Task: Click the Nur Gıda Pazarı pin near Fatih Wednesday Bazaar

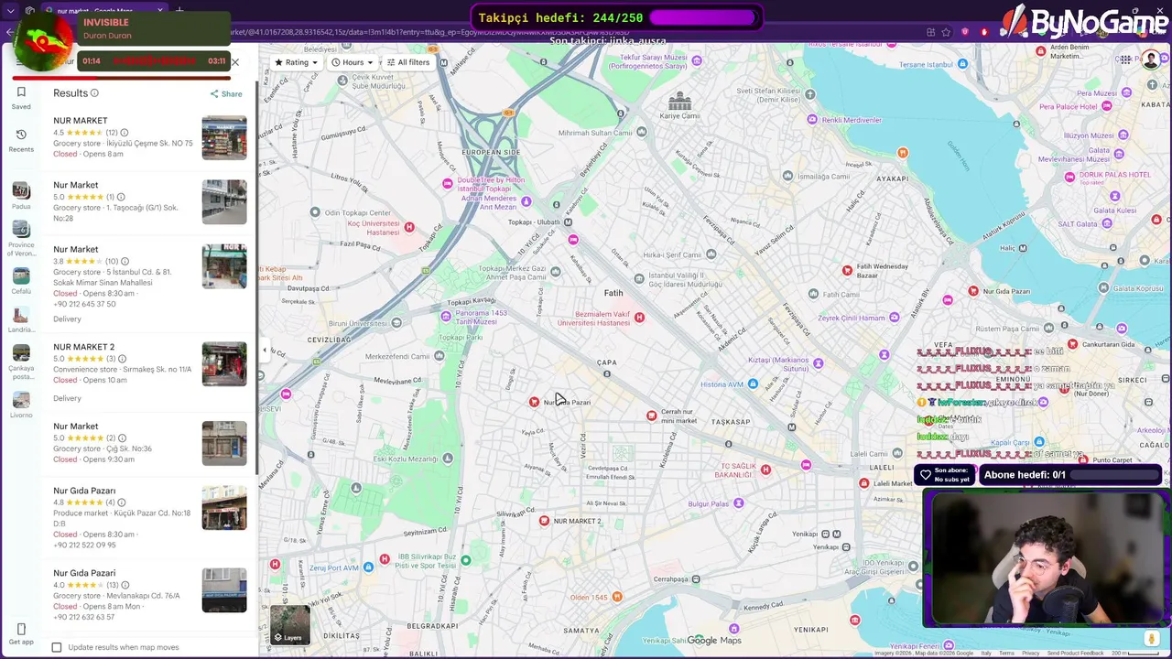Action: (x=973, y=291)
